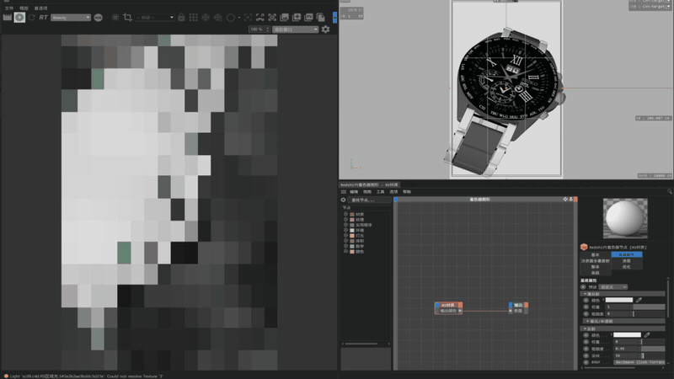Open the 首选项 menu in RenderView
Image resolution: width=674 pixels, height=379 pixels.
(40, 8)
